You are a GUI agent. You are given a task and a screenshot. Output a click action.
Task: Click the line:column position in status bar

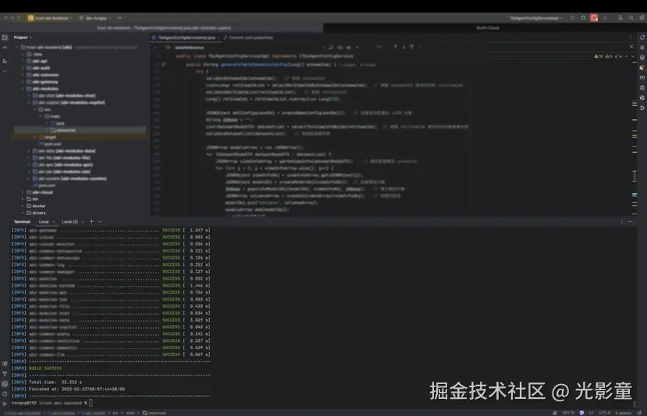click(568, 413)
